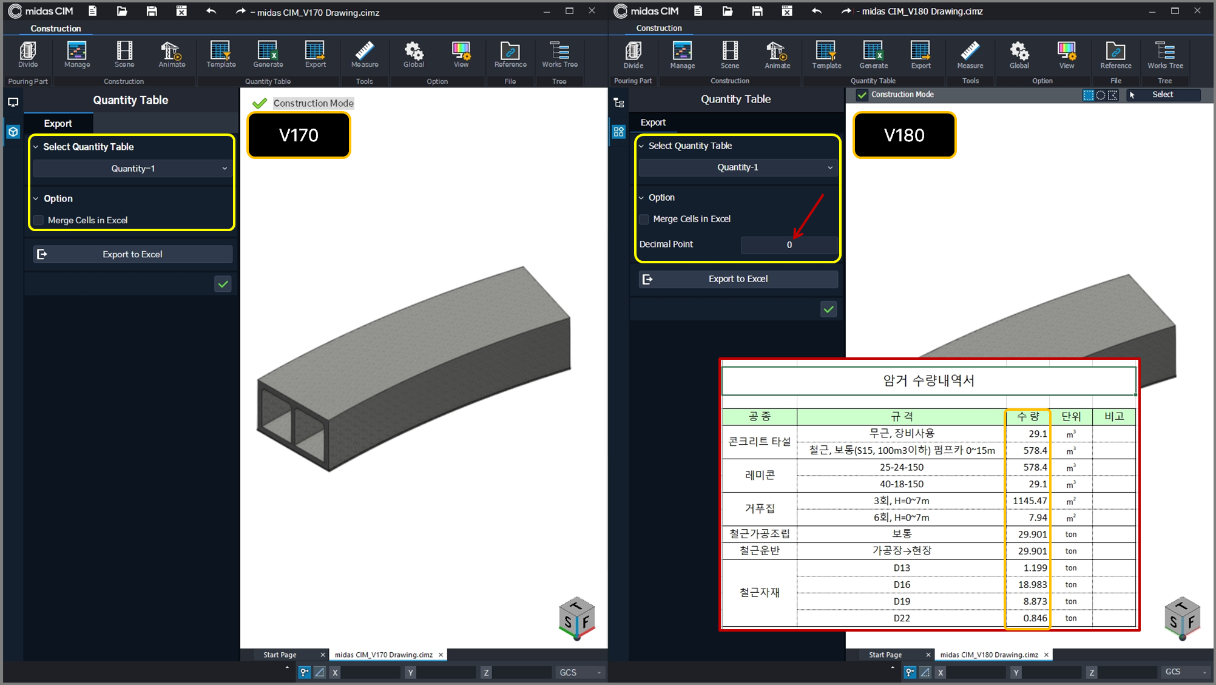The height and width of the screenshot is (685, 1216).
Task: Open the GCS coordinate dropdown in V170 window
Action: (x=580, y=672)
